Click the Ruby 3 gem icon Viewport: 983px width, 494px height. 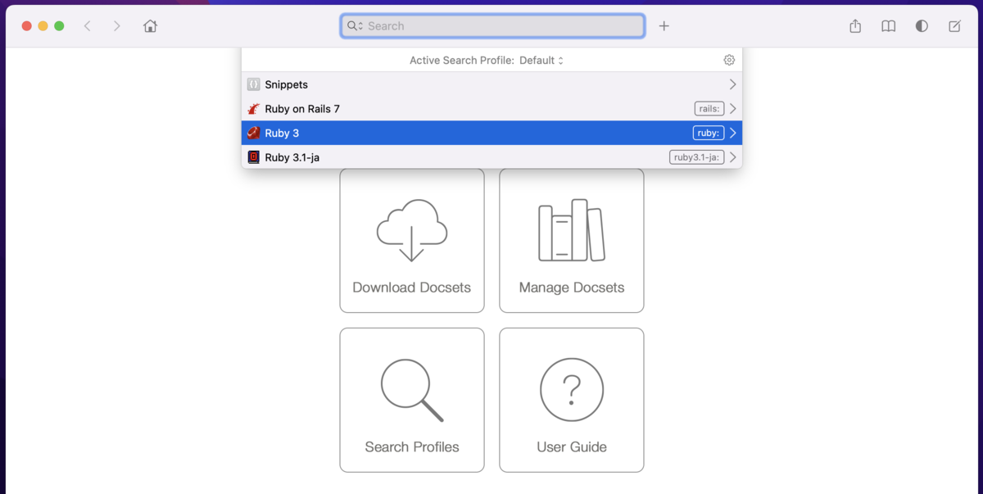coord(254,133)
